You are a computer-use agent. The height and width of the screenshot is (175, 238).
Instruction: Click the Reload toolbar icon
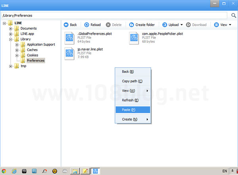86,25
